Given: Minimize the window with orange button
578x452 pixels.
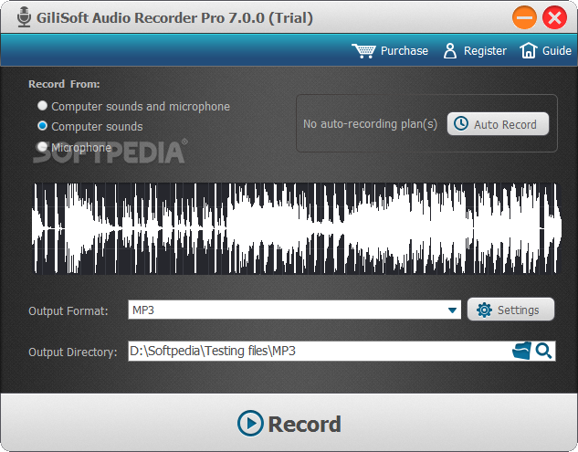Looking at the screenshot, I should [524, 17].
